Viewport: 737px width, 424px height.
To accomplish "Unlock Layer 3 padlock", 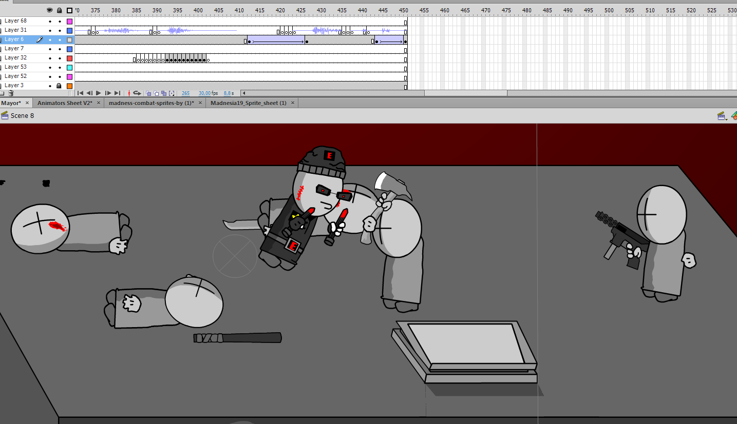I will tap(60, 86).
